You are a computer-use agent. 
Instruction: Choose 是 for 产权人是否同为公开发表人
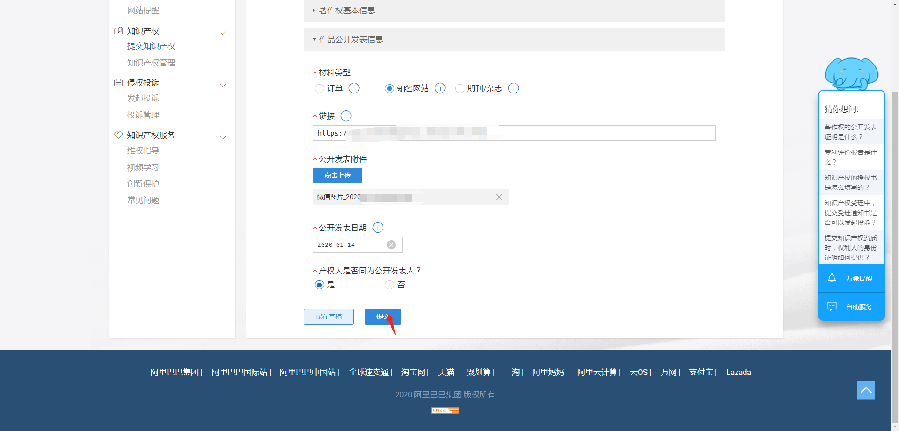(x=319, y=285)
